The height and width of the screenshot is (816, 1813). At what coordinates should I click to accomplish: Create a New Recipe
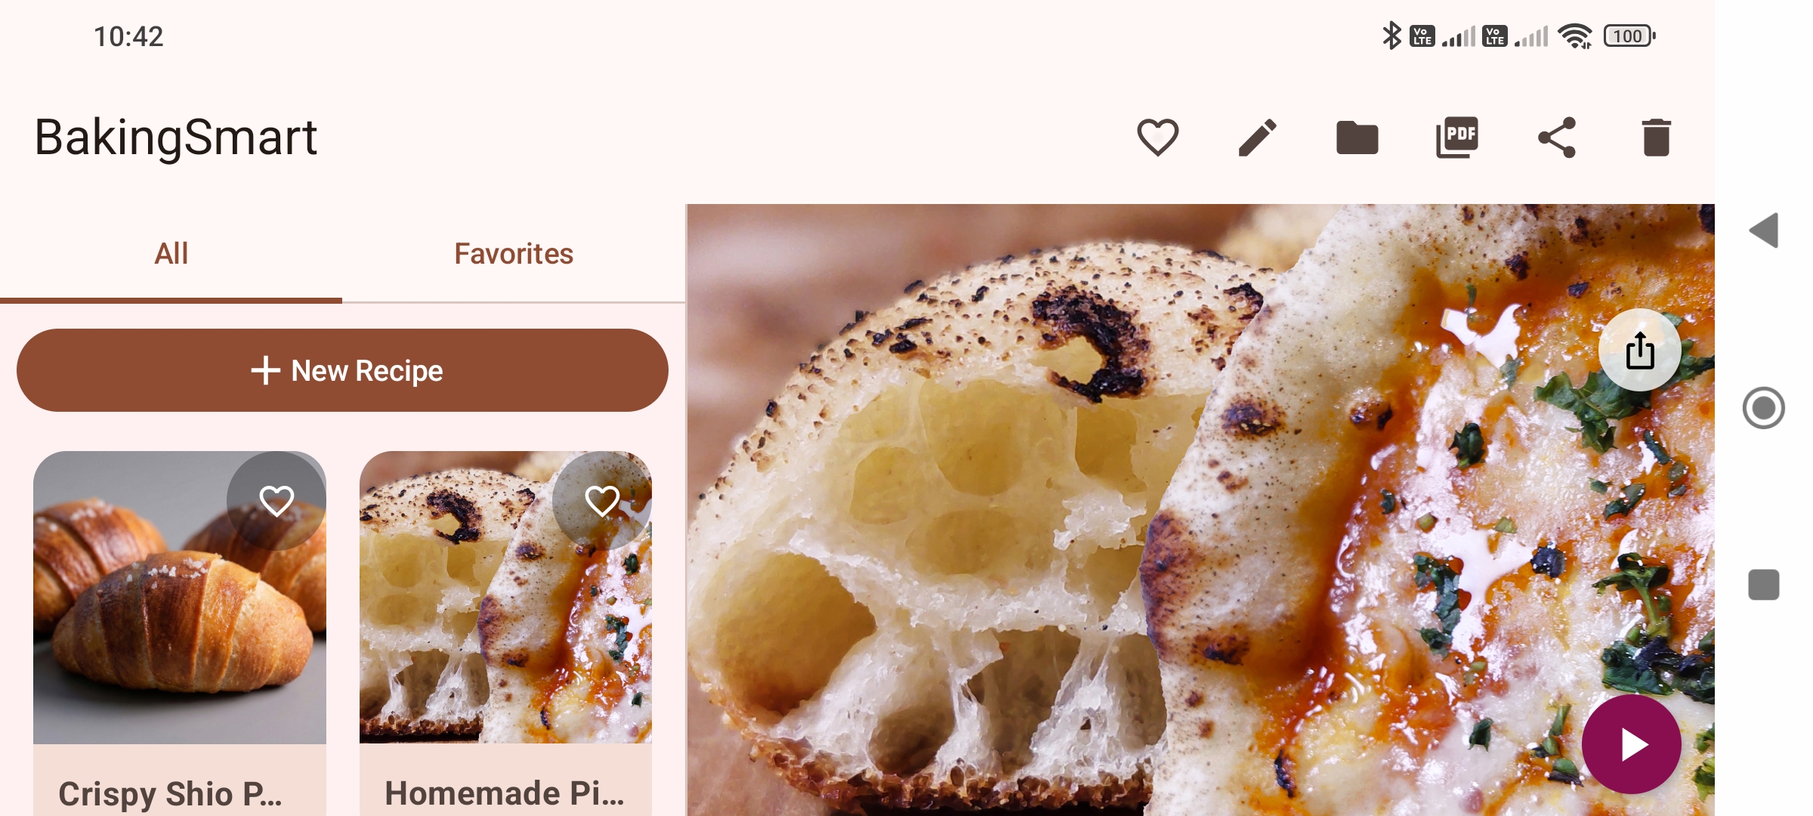pos(342,370)
